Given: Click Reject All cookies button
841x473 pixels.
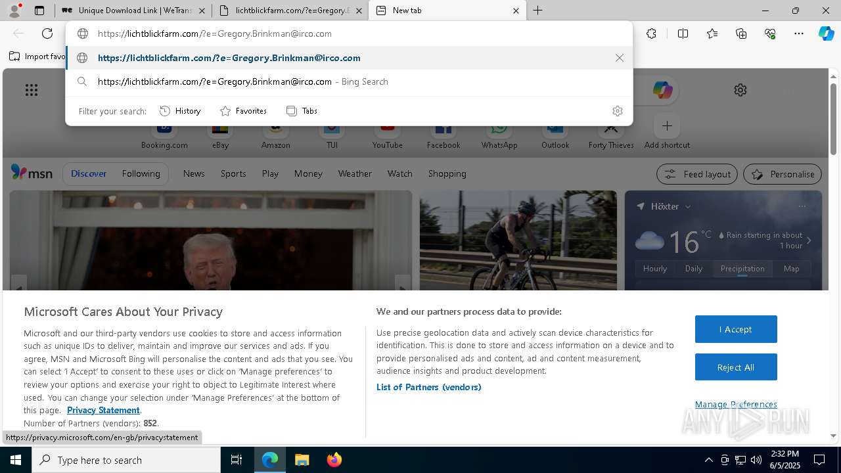Looking at the screenshot, I should point(736,367).
